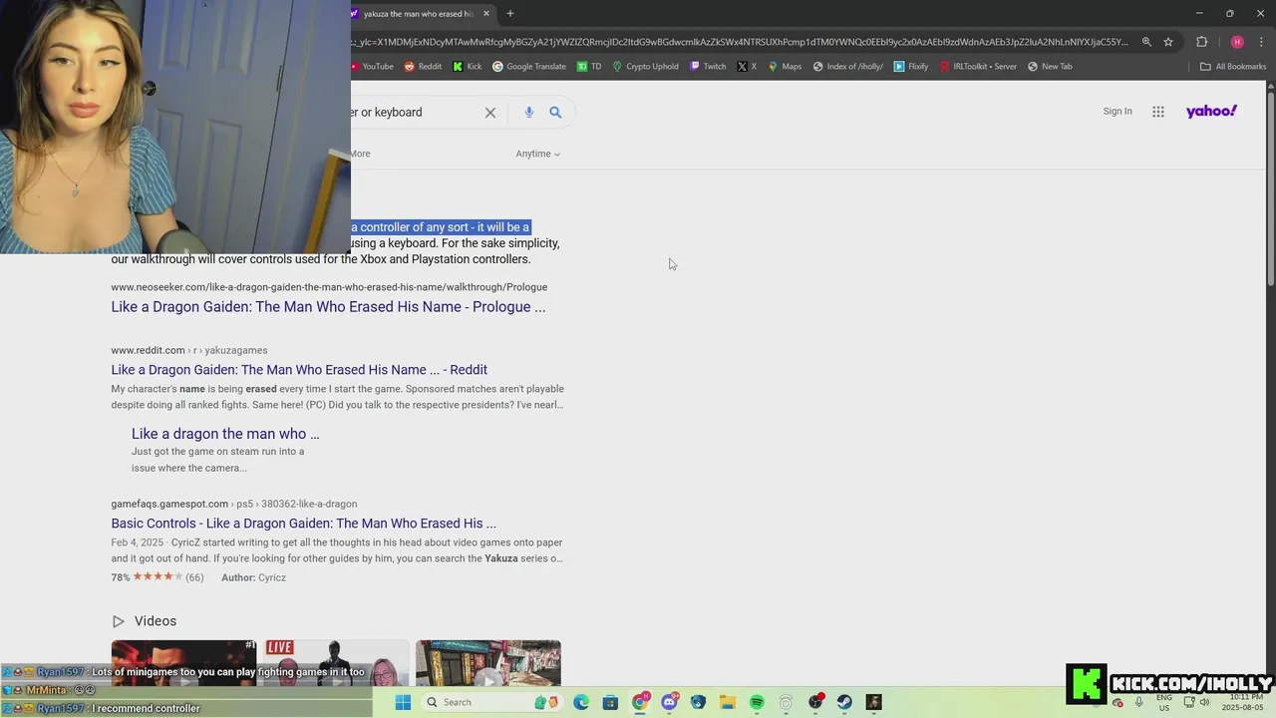
Task: Open the Kick bookmark
Action: point(467,67)
